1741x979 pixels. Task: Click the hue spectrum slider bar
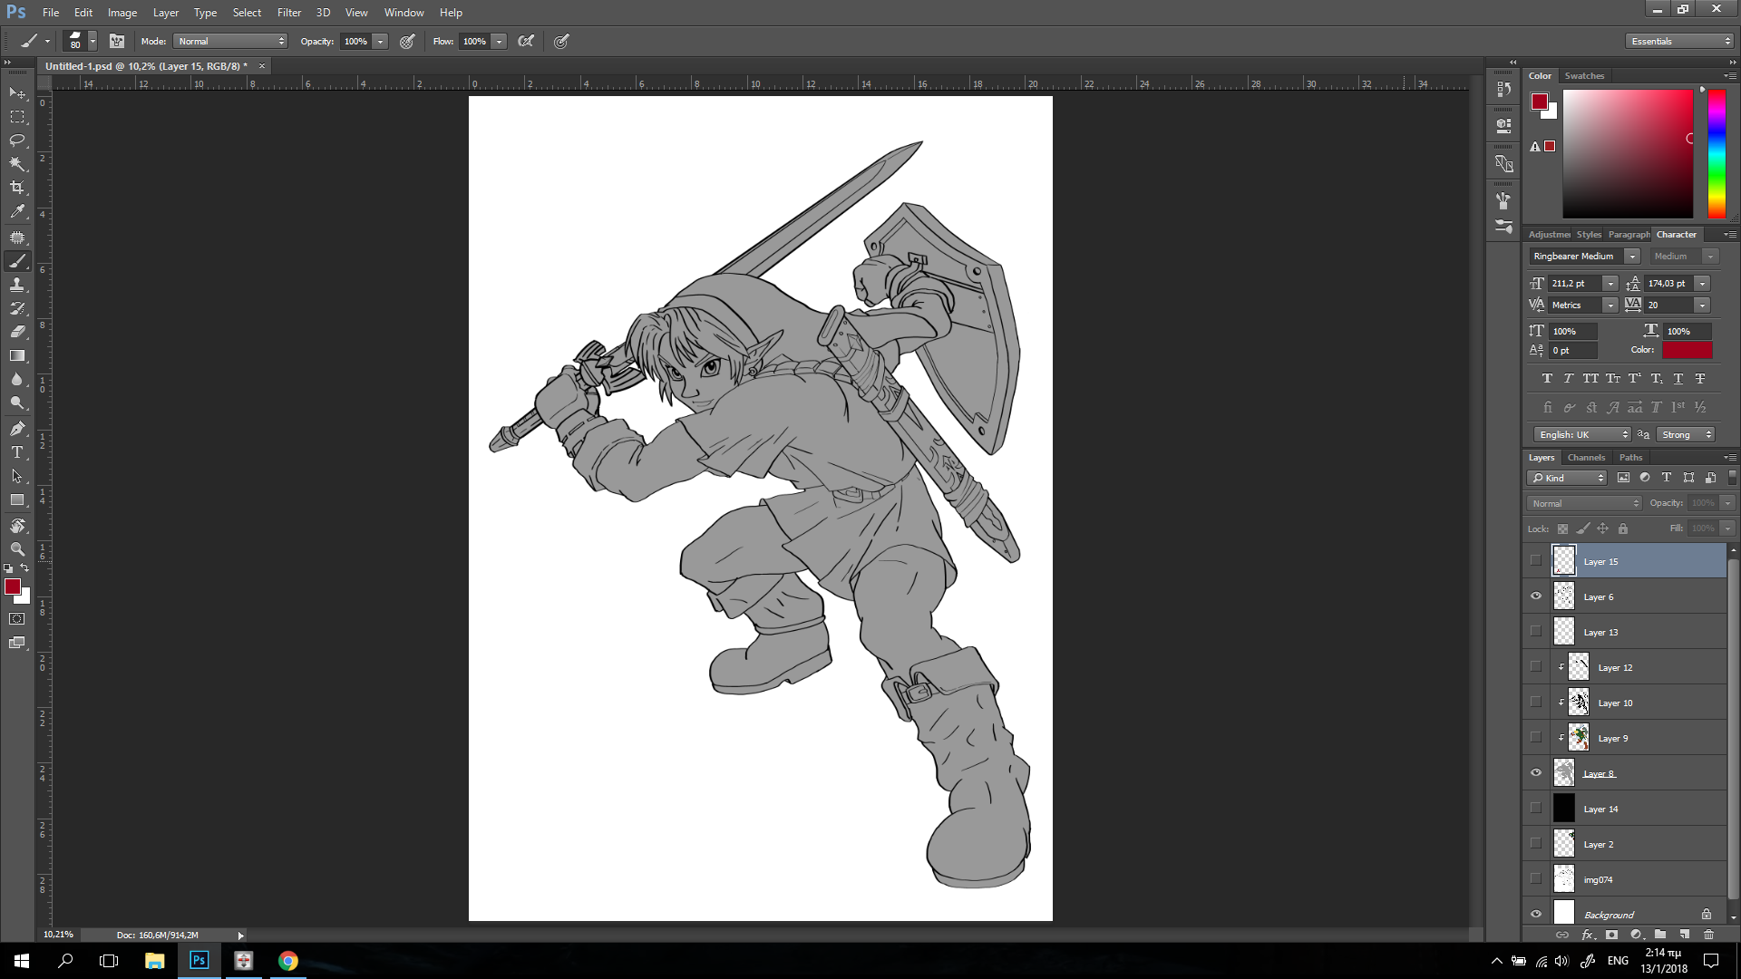[x=1717, y=154]
